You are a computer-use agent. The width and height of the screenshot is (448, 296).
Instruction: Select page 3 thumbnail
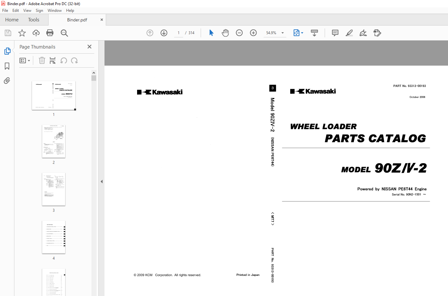[x=54, y=189]
